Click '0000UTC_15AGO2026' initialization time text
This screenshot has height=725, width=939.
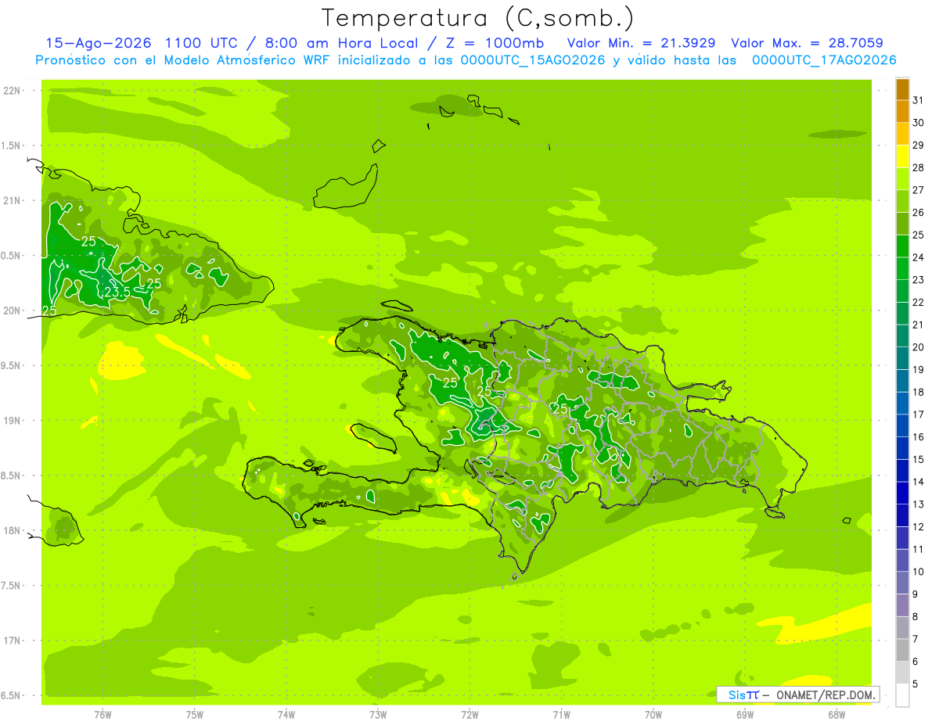point(533,60)
